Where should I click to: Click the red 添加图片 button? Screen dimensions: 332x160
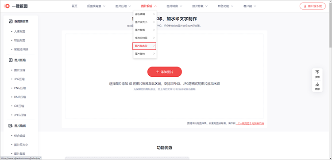(x=165, y=72)
